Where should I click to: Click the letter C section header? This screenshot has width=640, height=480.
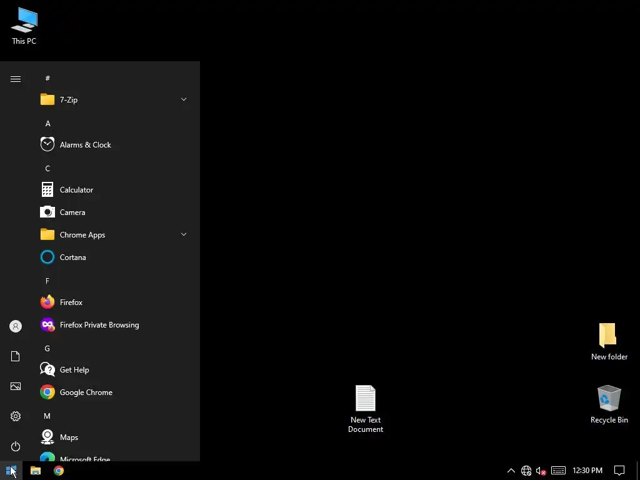pyautogui.click(x=47, y=169)
